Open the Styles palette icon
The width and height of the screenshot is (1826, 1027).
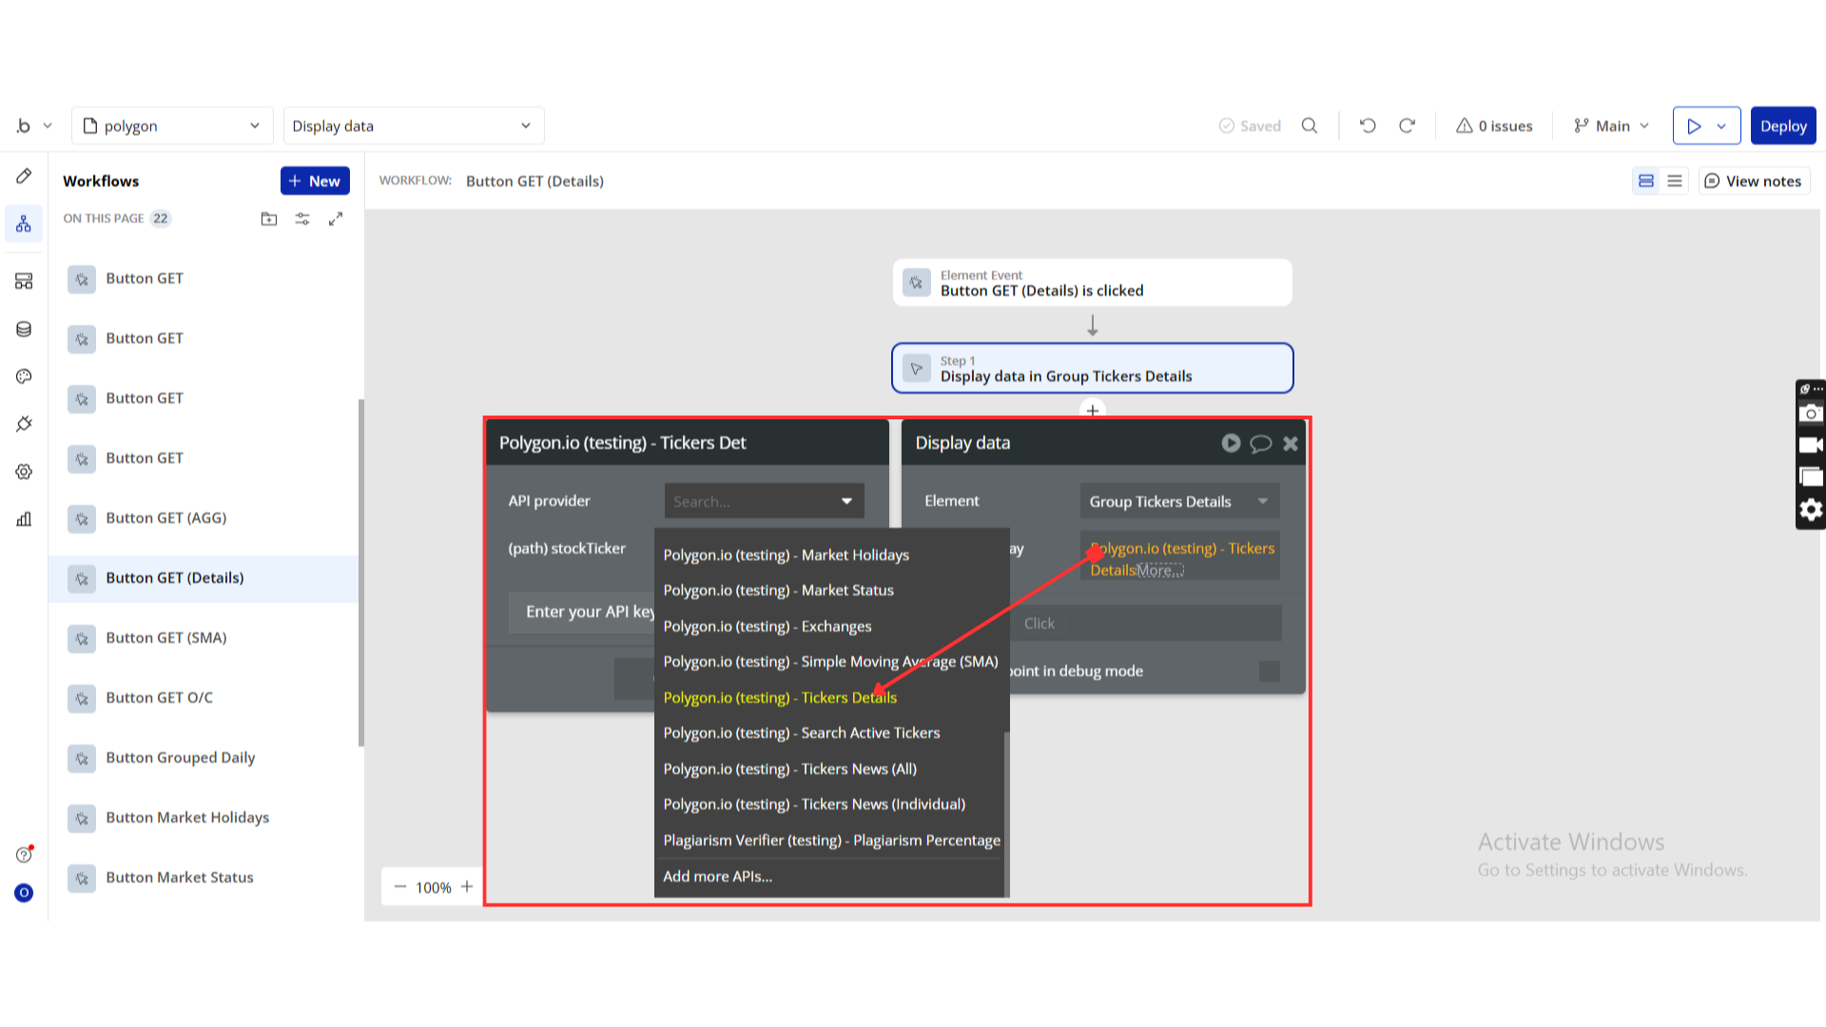pos(24,377)
